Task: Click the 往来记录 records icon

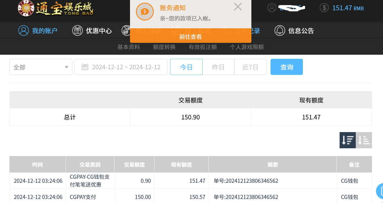Action: (226, 30)
